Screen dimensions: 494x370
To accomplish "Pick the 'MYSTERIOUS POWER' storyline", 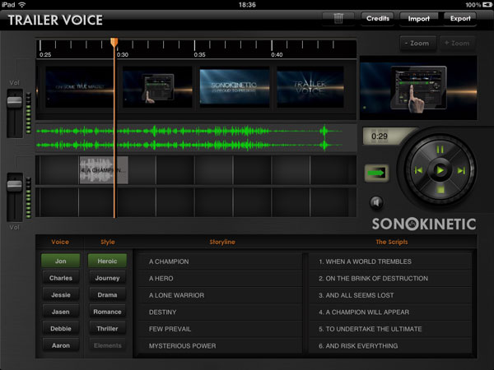I will [220, 346].
